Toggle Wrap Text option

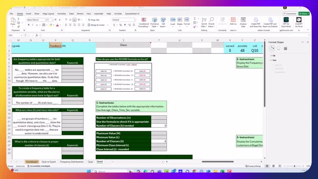point(94,20)
